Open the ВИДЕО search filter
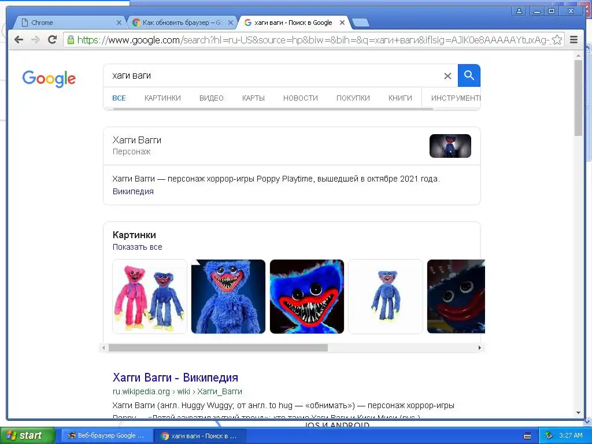Viewport: 592px width, 444px height. tap(212, 98)
